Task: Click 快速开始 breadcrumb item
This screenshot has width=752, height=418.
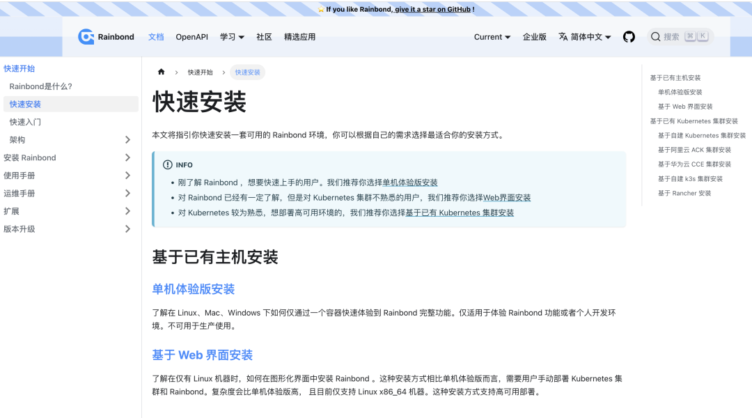Action: (200, 72)
